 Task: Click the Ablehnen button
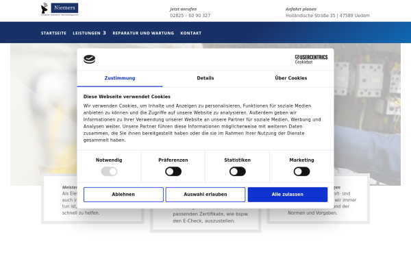pos(123,195)
